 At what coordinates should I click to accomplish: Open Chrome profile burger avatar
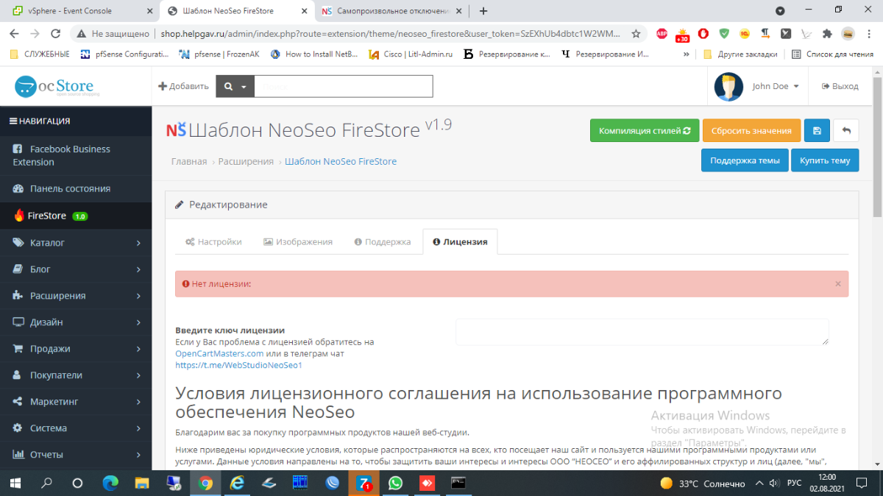point(848,34)
